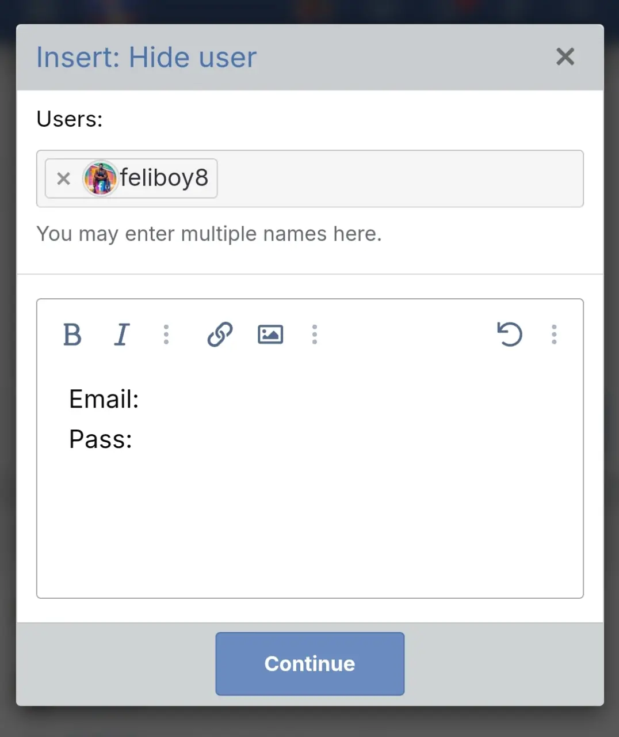
Task: Click the Continue button
Action: pyautogui.click(x=310, y=664)
